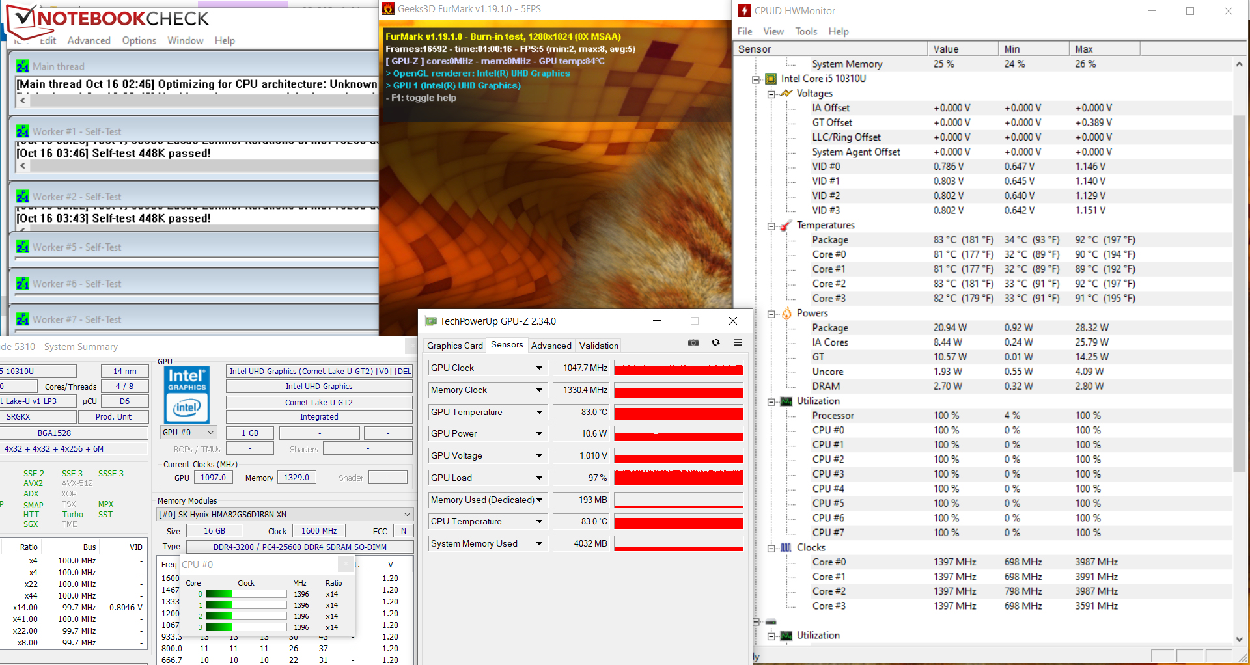Click the Voltages icon in HWMonitor
The width and height of the screenshot is (1250, 665).
[786, 93]
